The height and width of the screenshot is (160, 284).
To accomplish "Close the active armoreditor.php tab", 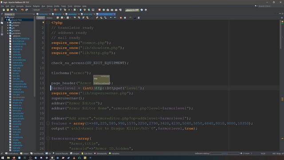I will pyautogui.click(x=114, y=14).
